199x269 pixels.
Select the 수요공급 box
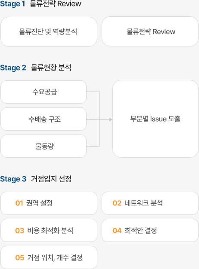(44, 92)
